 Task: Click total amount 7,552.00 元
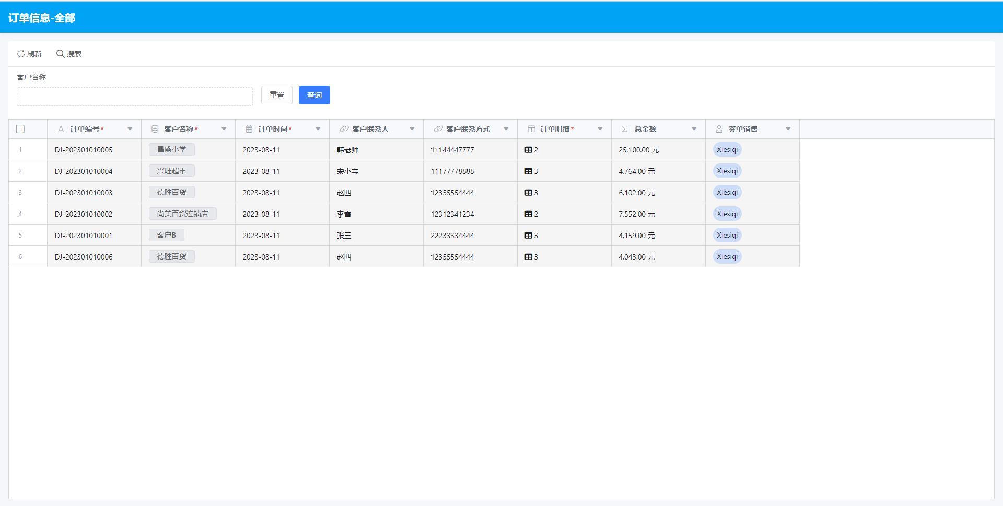tap(637, 214)
